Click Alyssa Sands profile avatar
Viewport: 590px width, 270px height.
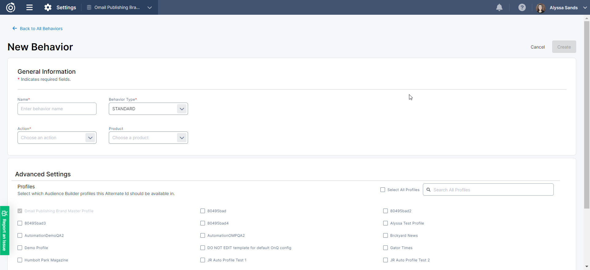(x=541, y=8)
